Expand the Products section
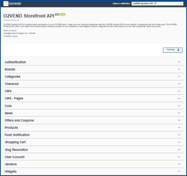Image resolution: width=187 pixels, height=176 pixels. 93,128
